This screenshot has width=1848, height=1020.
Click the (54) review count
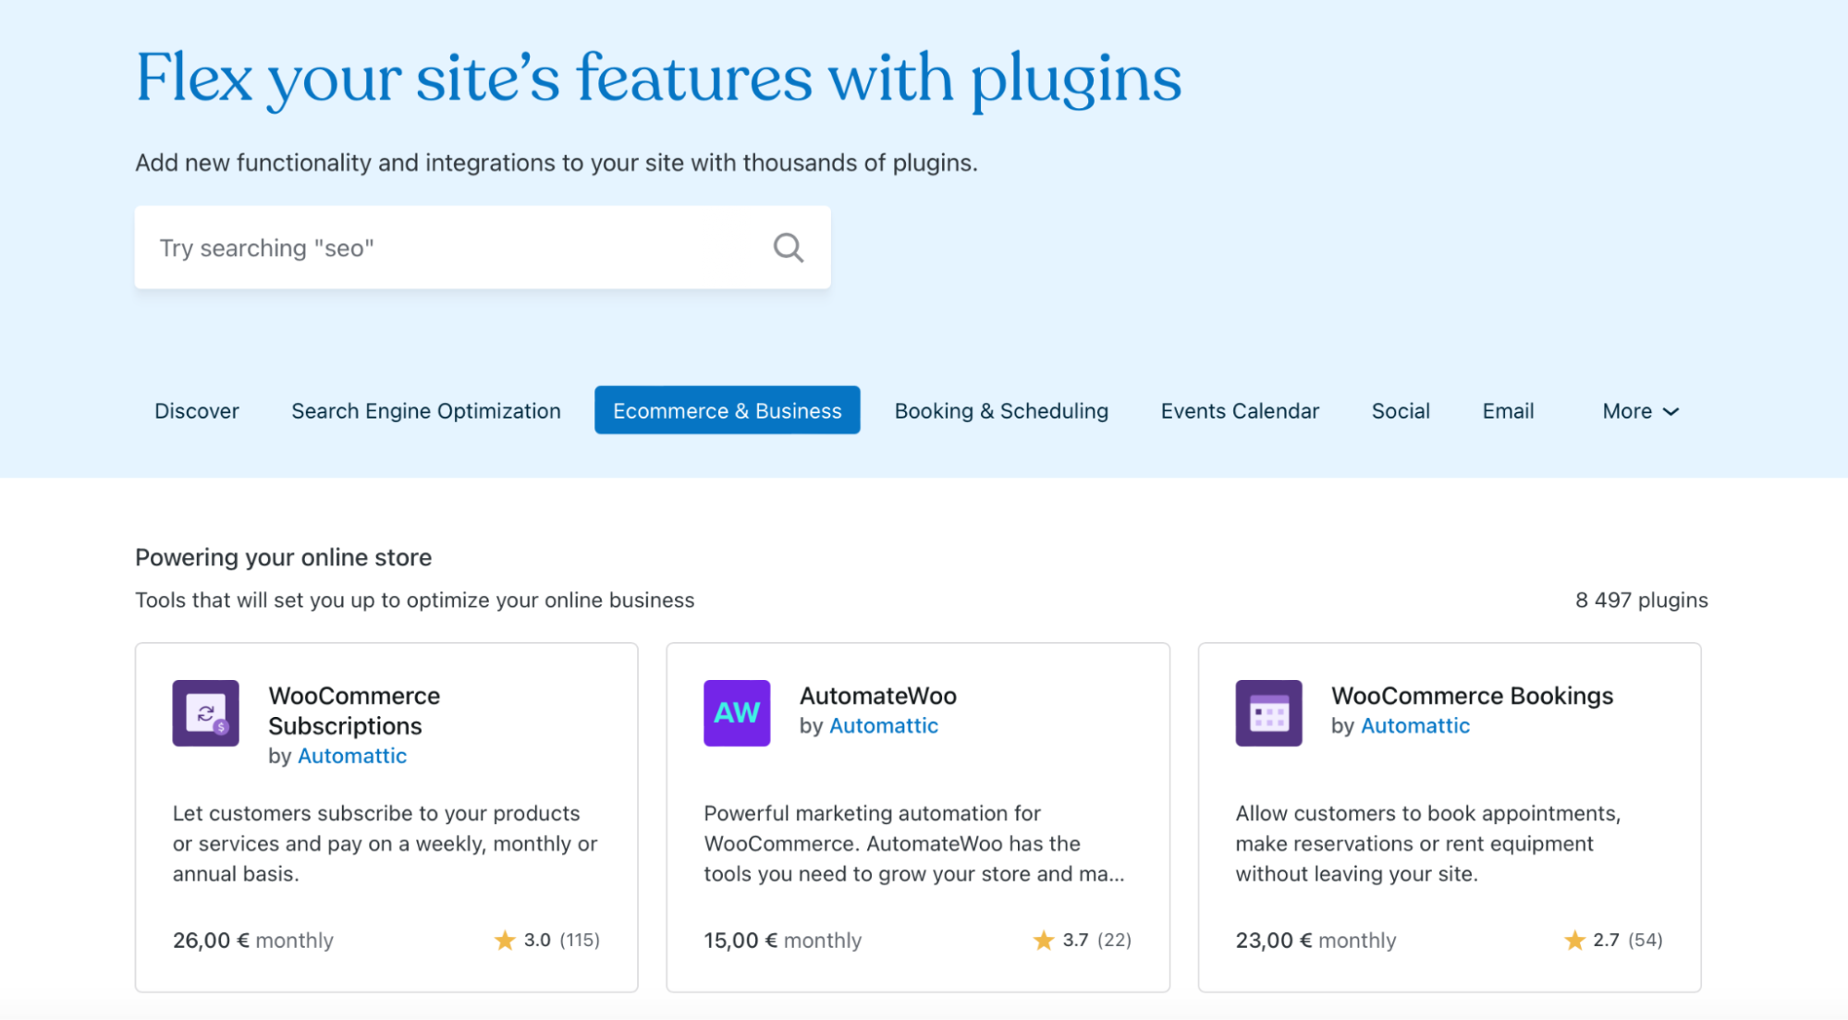(x=1646, y=940)
